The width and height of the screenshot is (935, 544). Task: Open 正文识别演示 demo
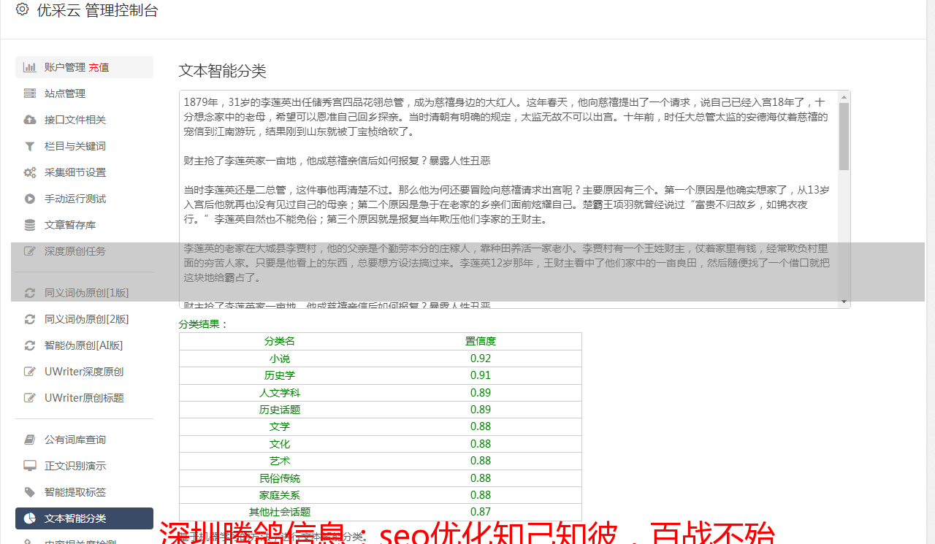(84, 466)
